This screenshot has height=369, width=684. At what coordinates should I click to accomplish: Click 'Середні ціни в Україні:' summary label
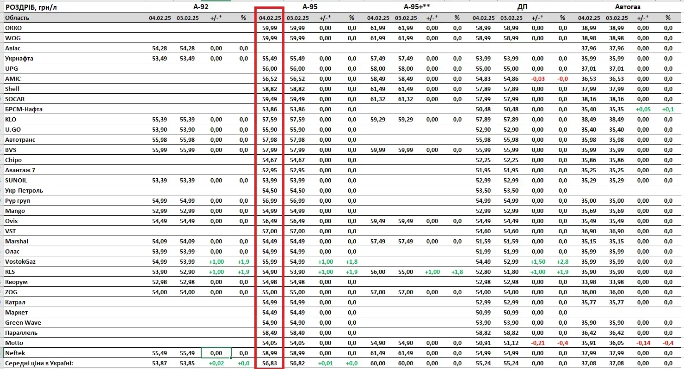click(x=39, y=363)
